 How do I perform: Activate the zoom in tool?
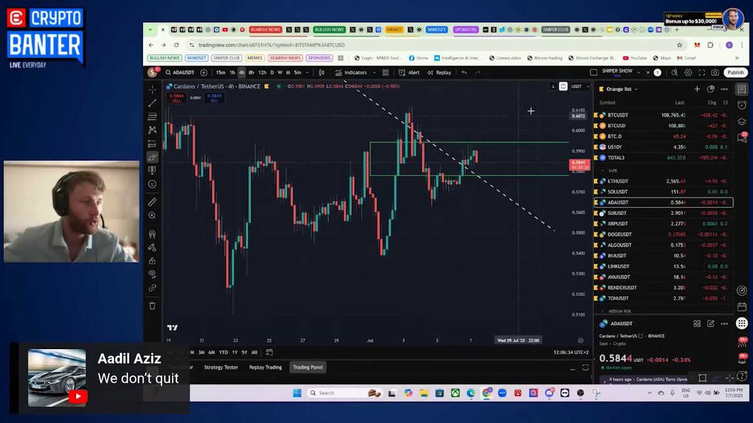click(x=152, y=216)
